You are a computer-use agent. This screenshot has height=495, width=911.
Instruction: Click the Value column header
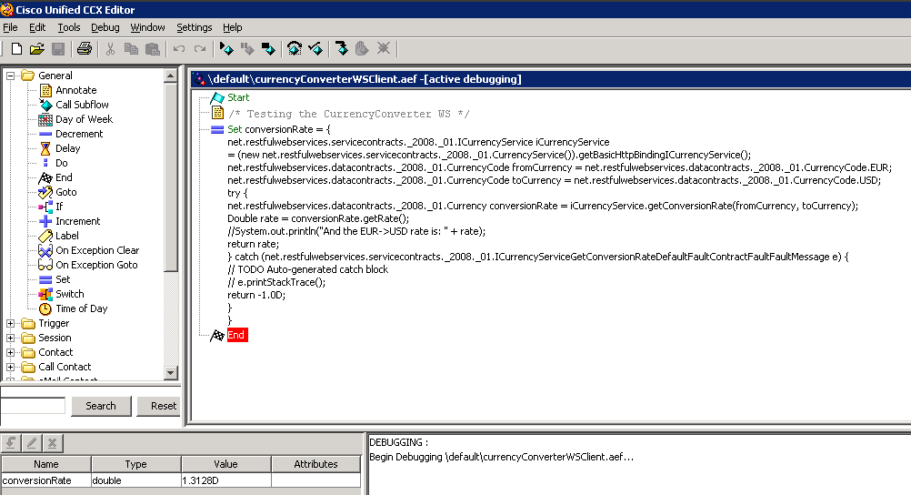pos(226,464)
